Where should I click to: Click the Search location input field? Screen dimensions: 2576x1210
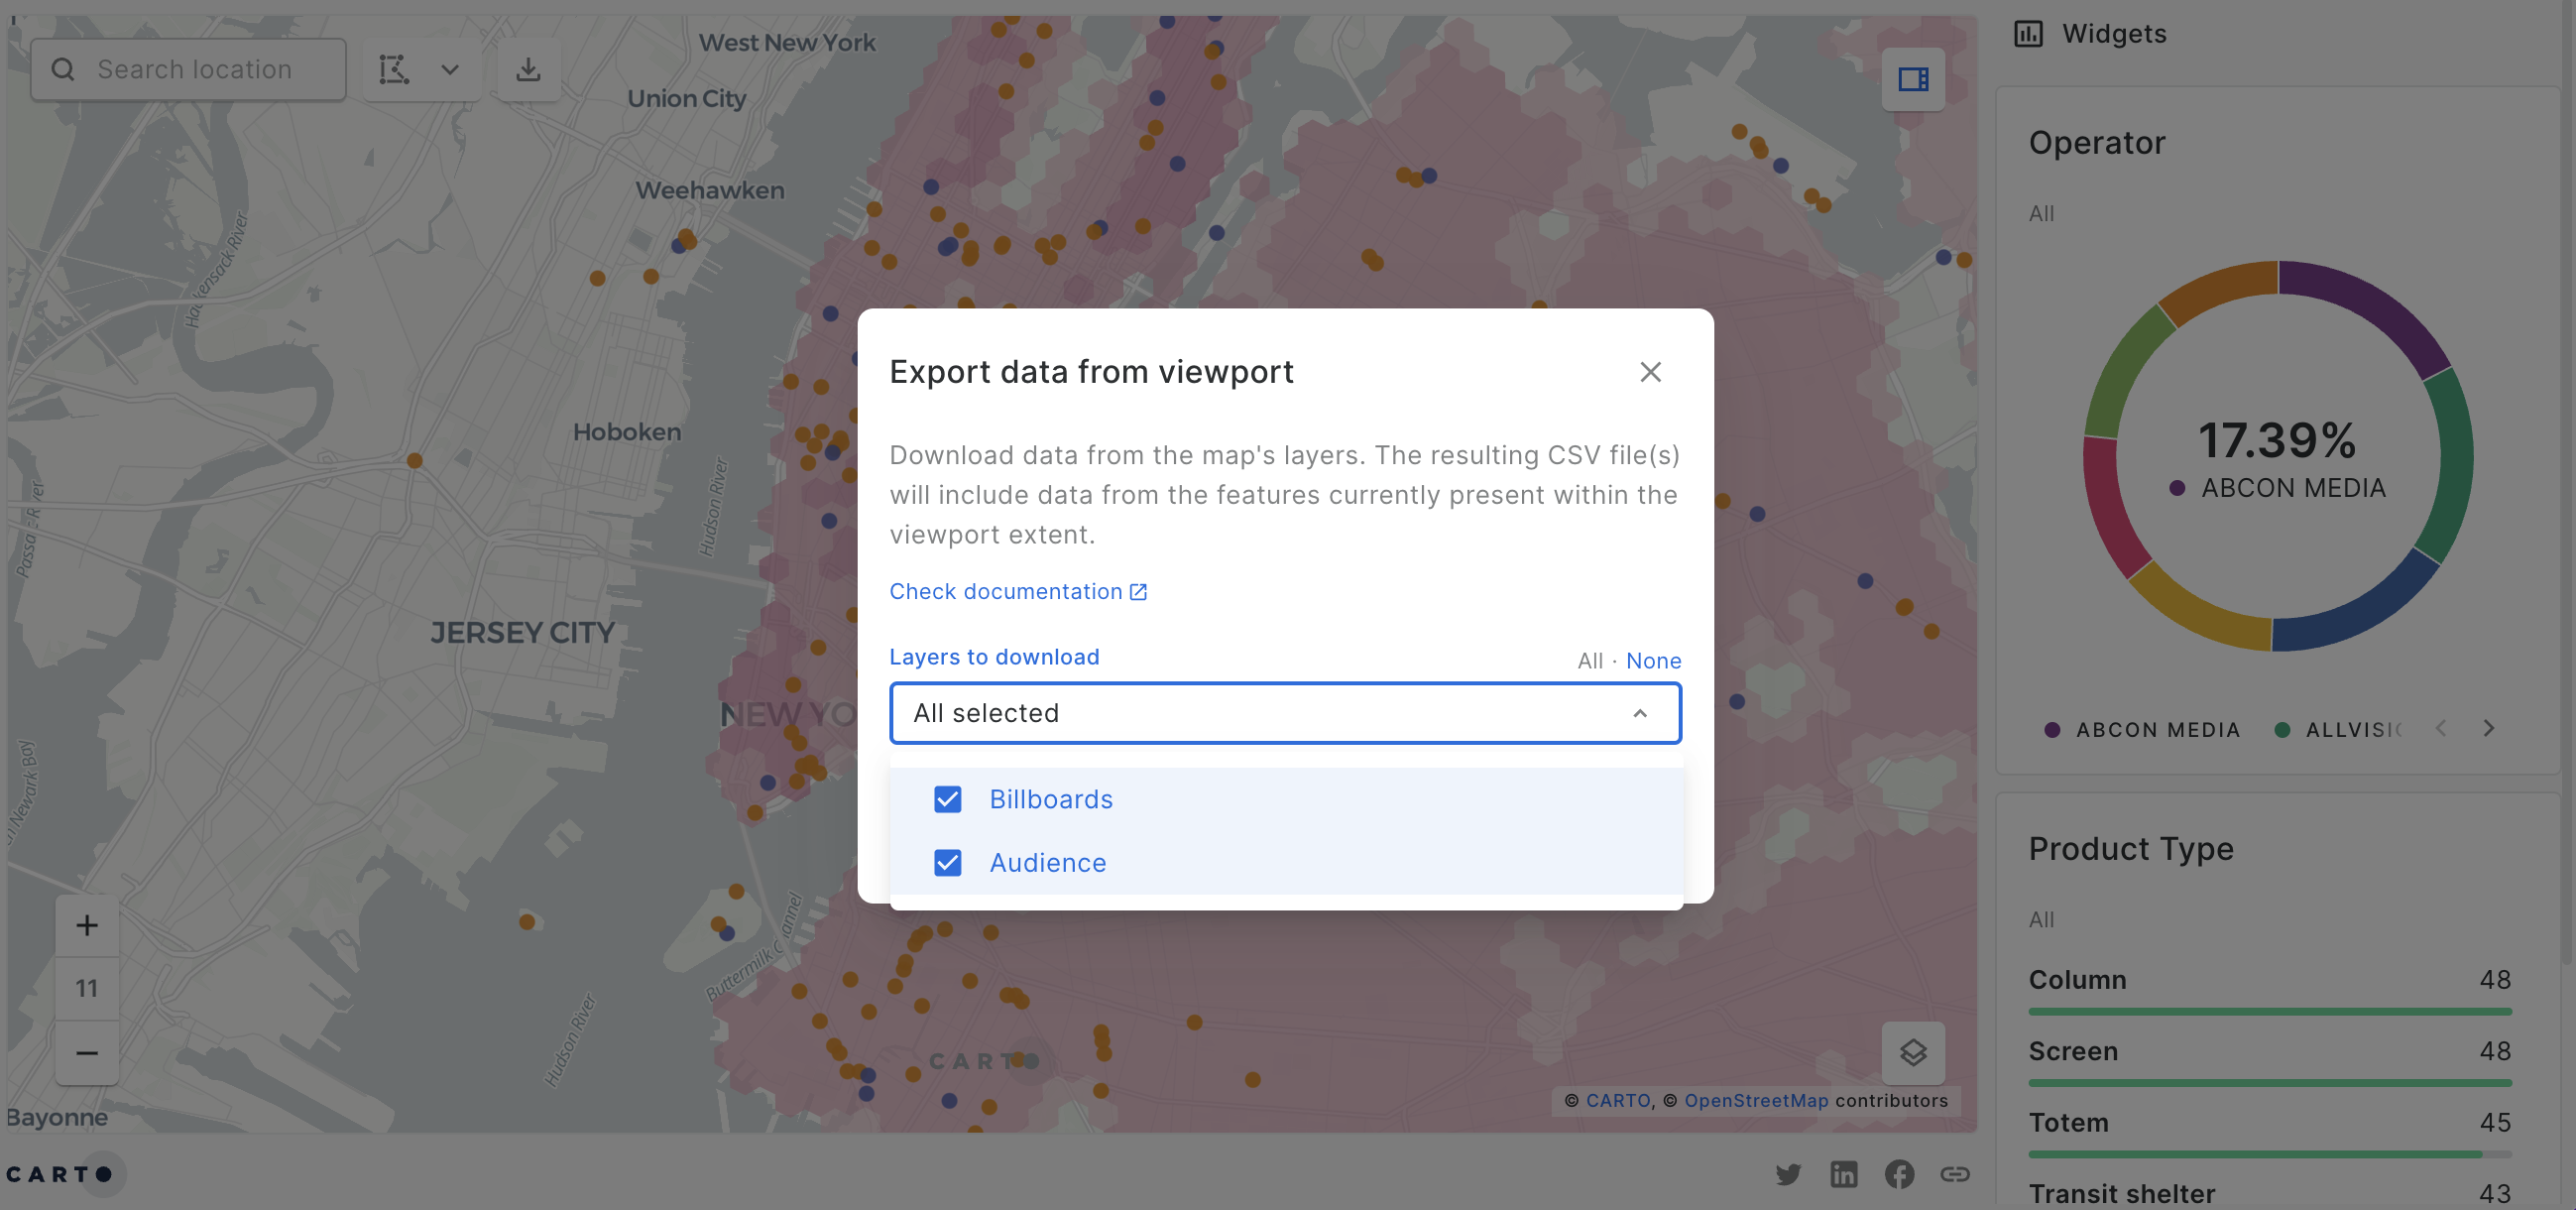pyautogui.click(x=195, y=69)
